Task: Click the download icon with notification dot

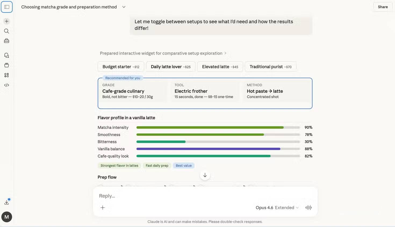Action: [7, 202]
